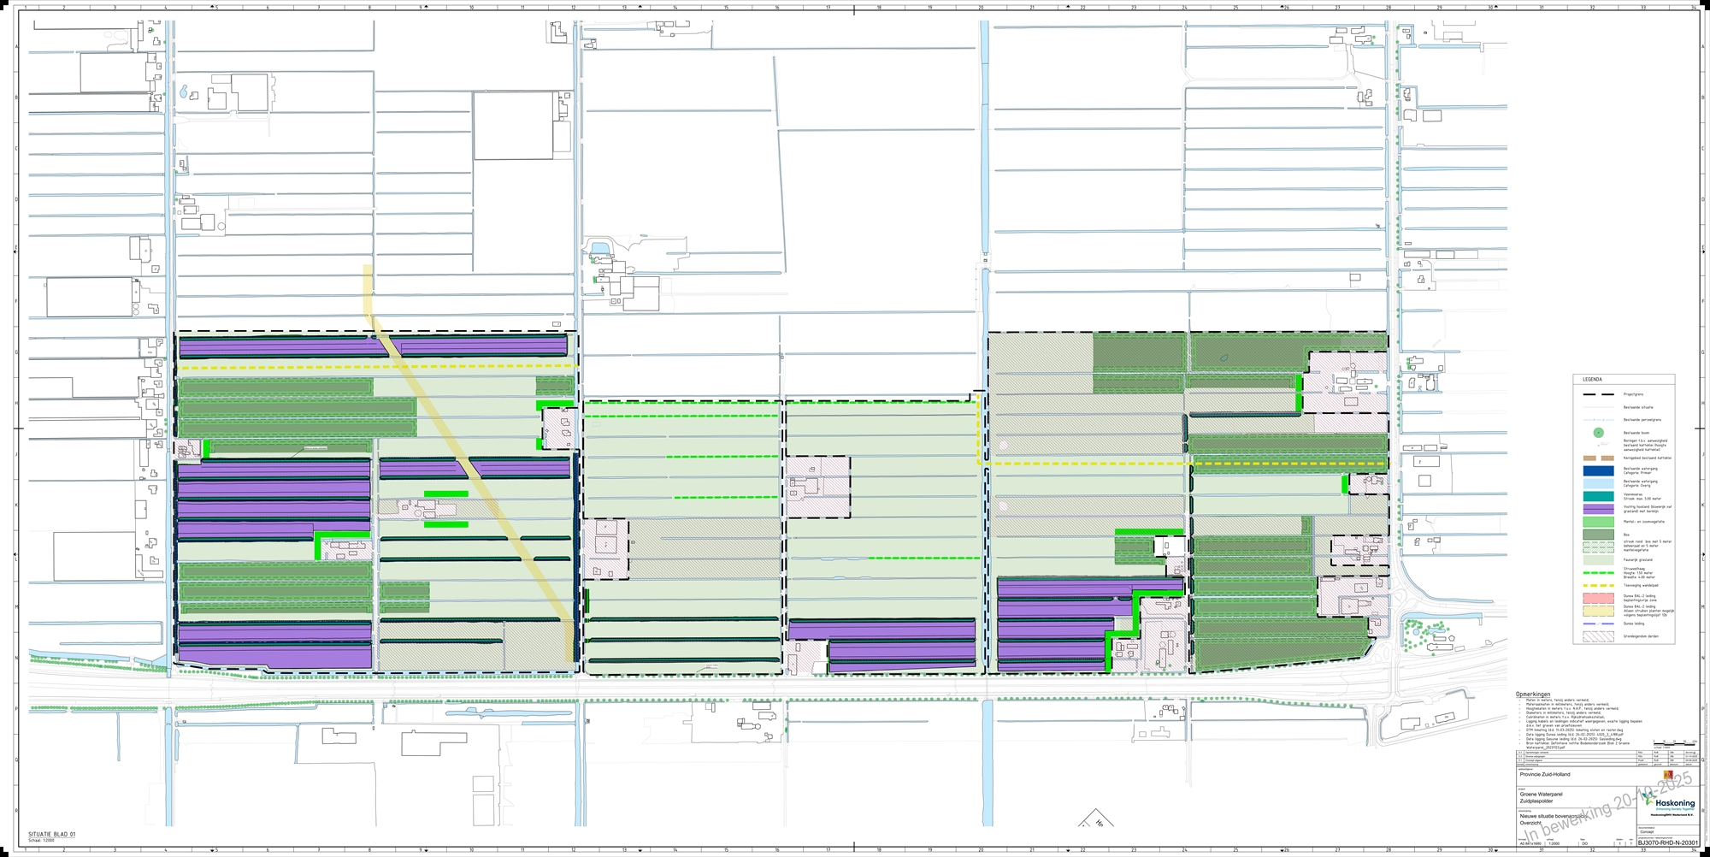Click the Opmerkingen heading

[x=1532, y=694]
